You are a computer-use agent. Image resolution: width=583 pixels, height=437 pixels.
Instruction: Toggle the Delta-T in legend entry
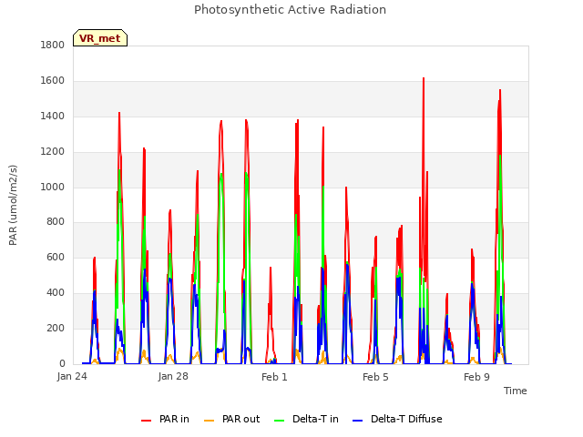pyautogui.click(x=306, y=419)
